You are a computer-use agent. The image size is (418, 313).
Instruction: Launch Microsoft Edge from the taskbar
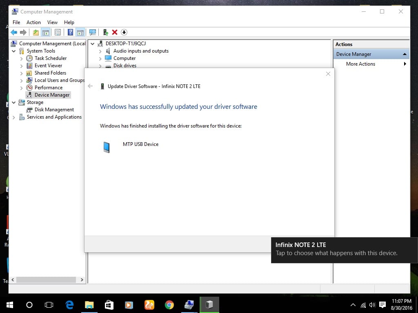tap(69, 305)
